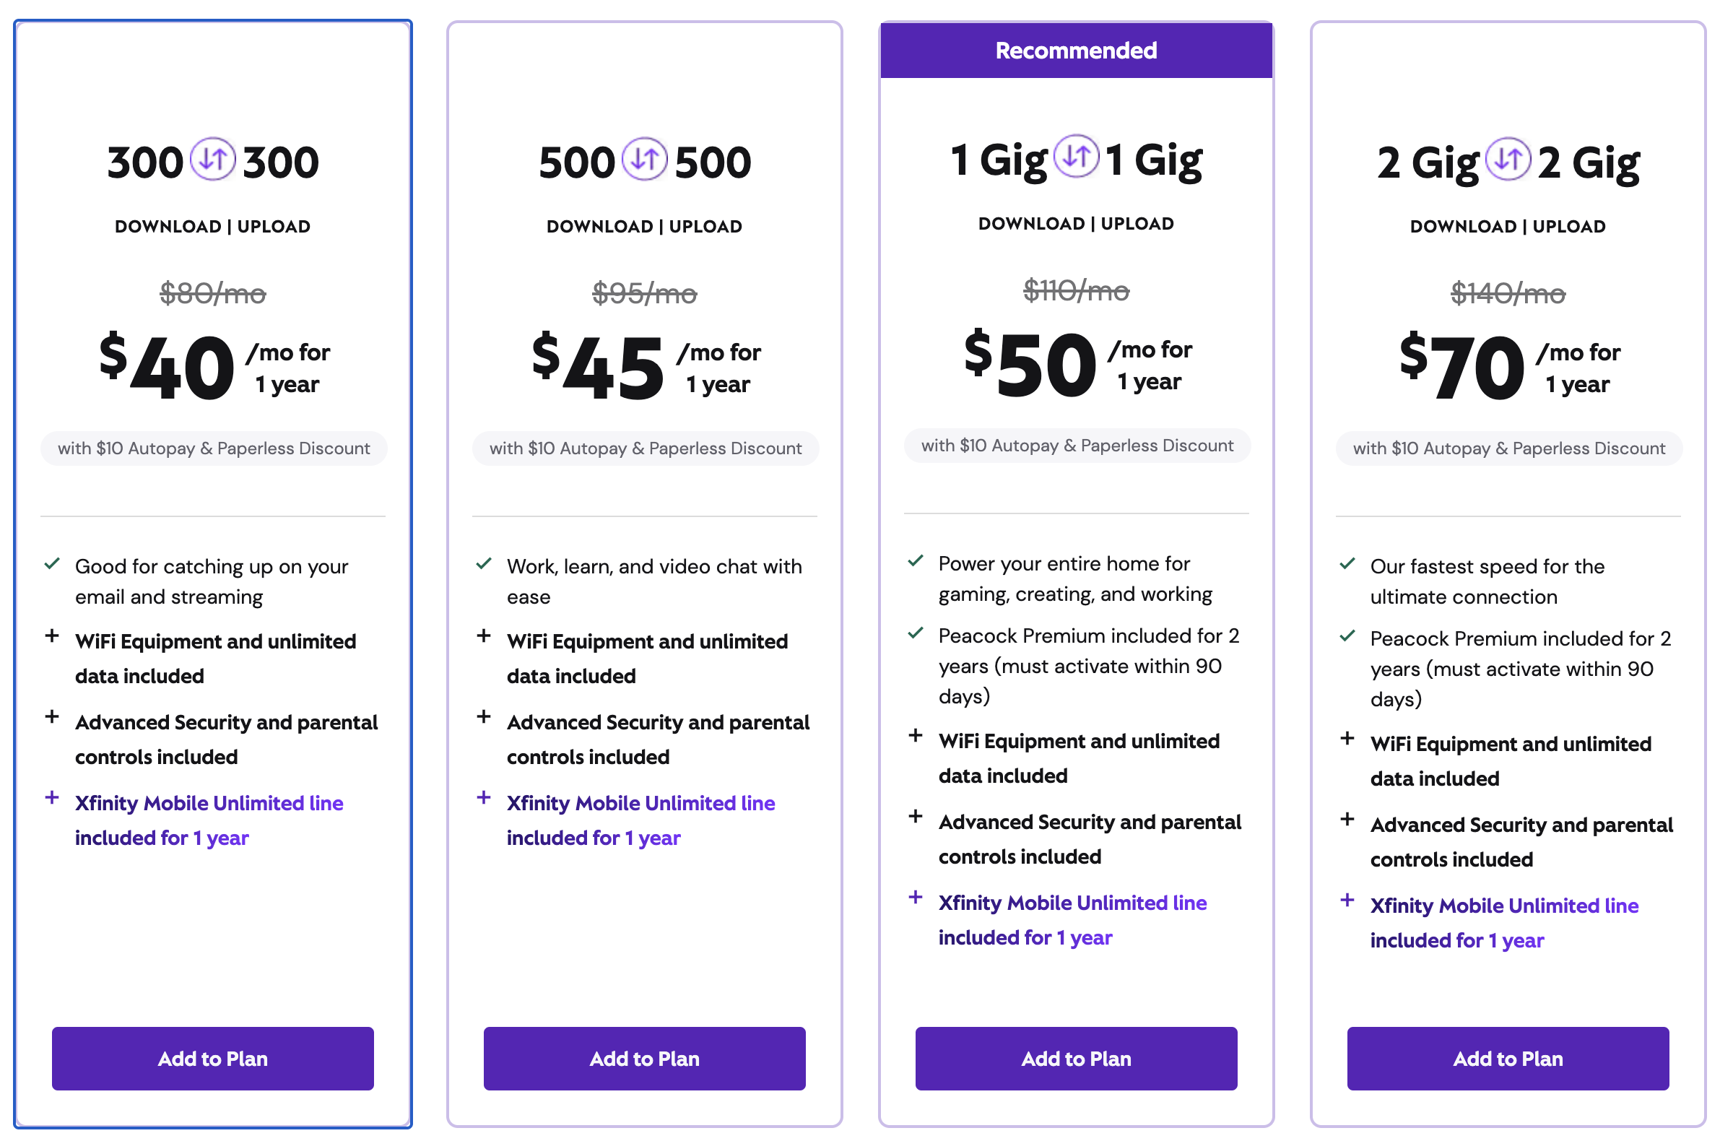The width and height of the screenshot is (1720, 1141).
Task: Click the speed arrows icon on 500 plan
Action: [x=644, y=159]
